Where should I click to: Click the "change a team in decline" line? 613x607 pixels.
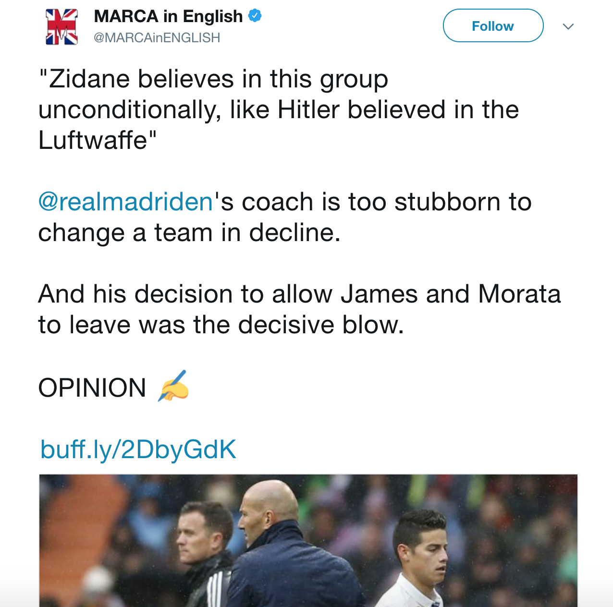click(x=189, y=233)
